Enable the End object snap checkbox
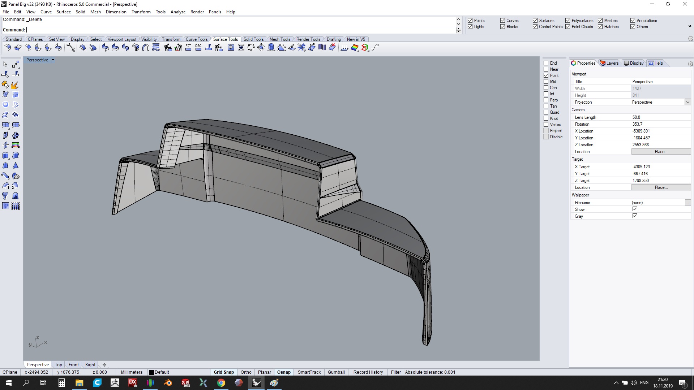694x390 pixels. pos(546,63)
